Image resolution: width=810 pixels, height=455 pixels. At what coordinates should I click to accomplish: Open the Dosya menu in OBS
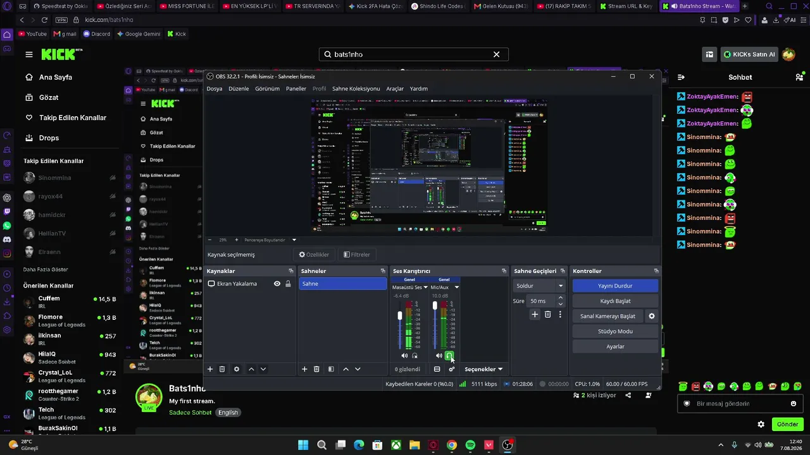[x=215, y=88]
